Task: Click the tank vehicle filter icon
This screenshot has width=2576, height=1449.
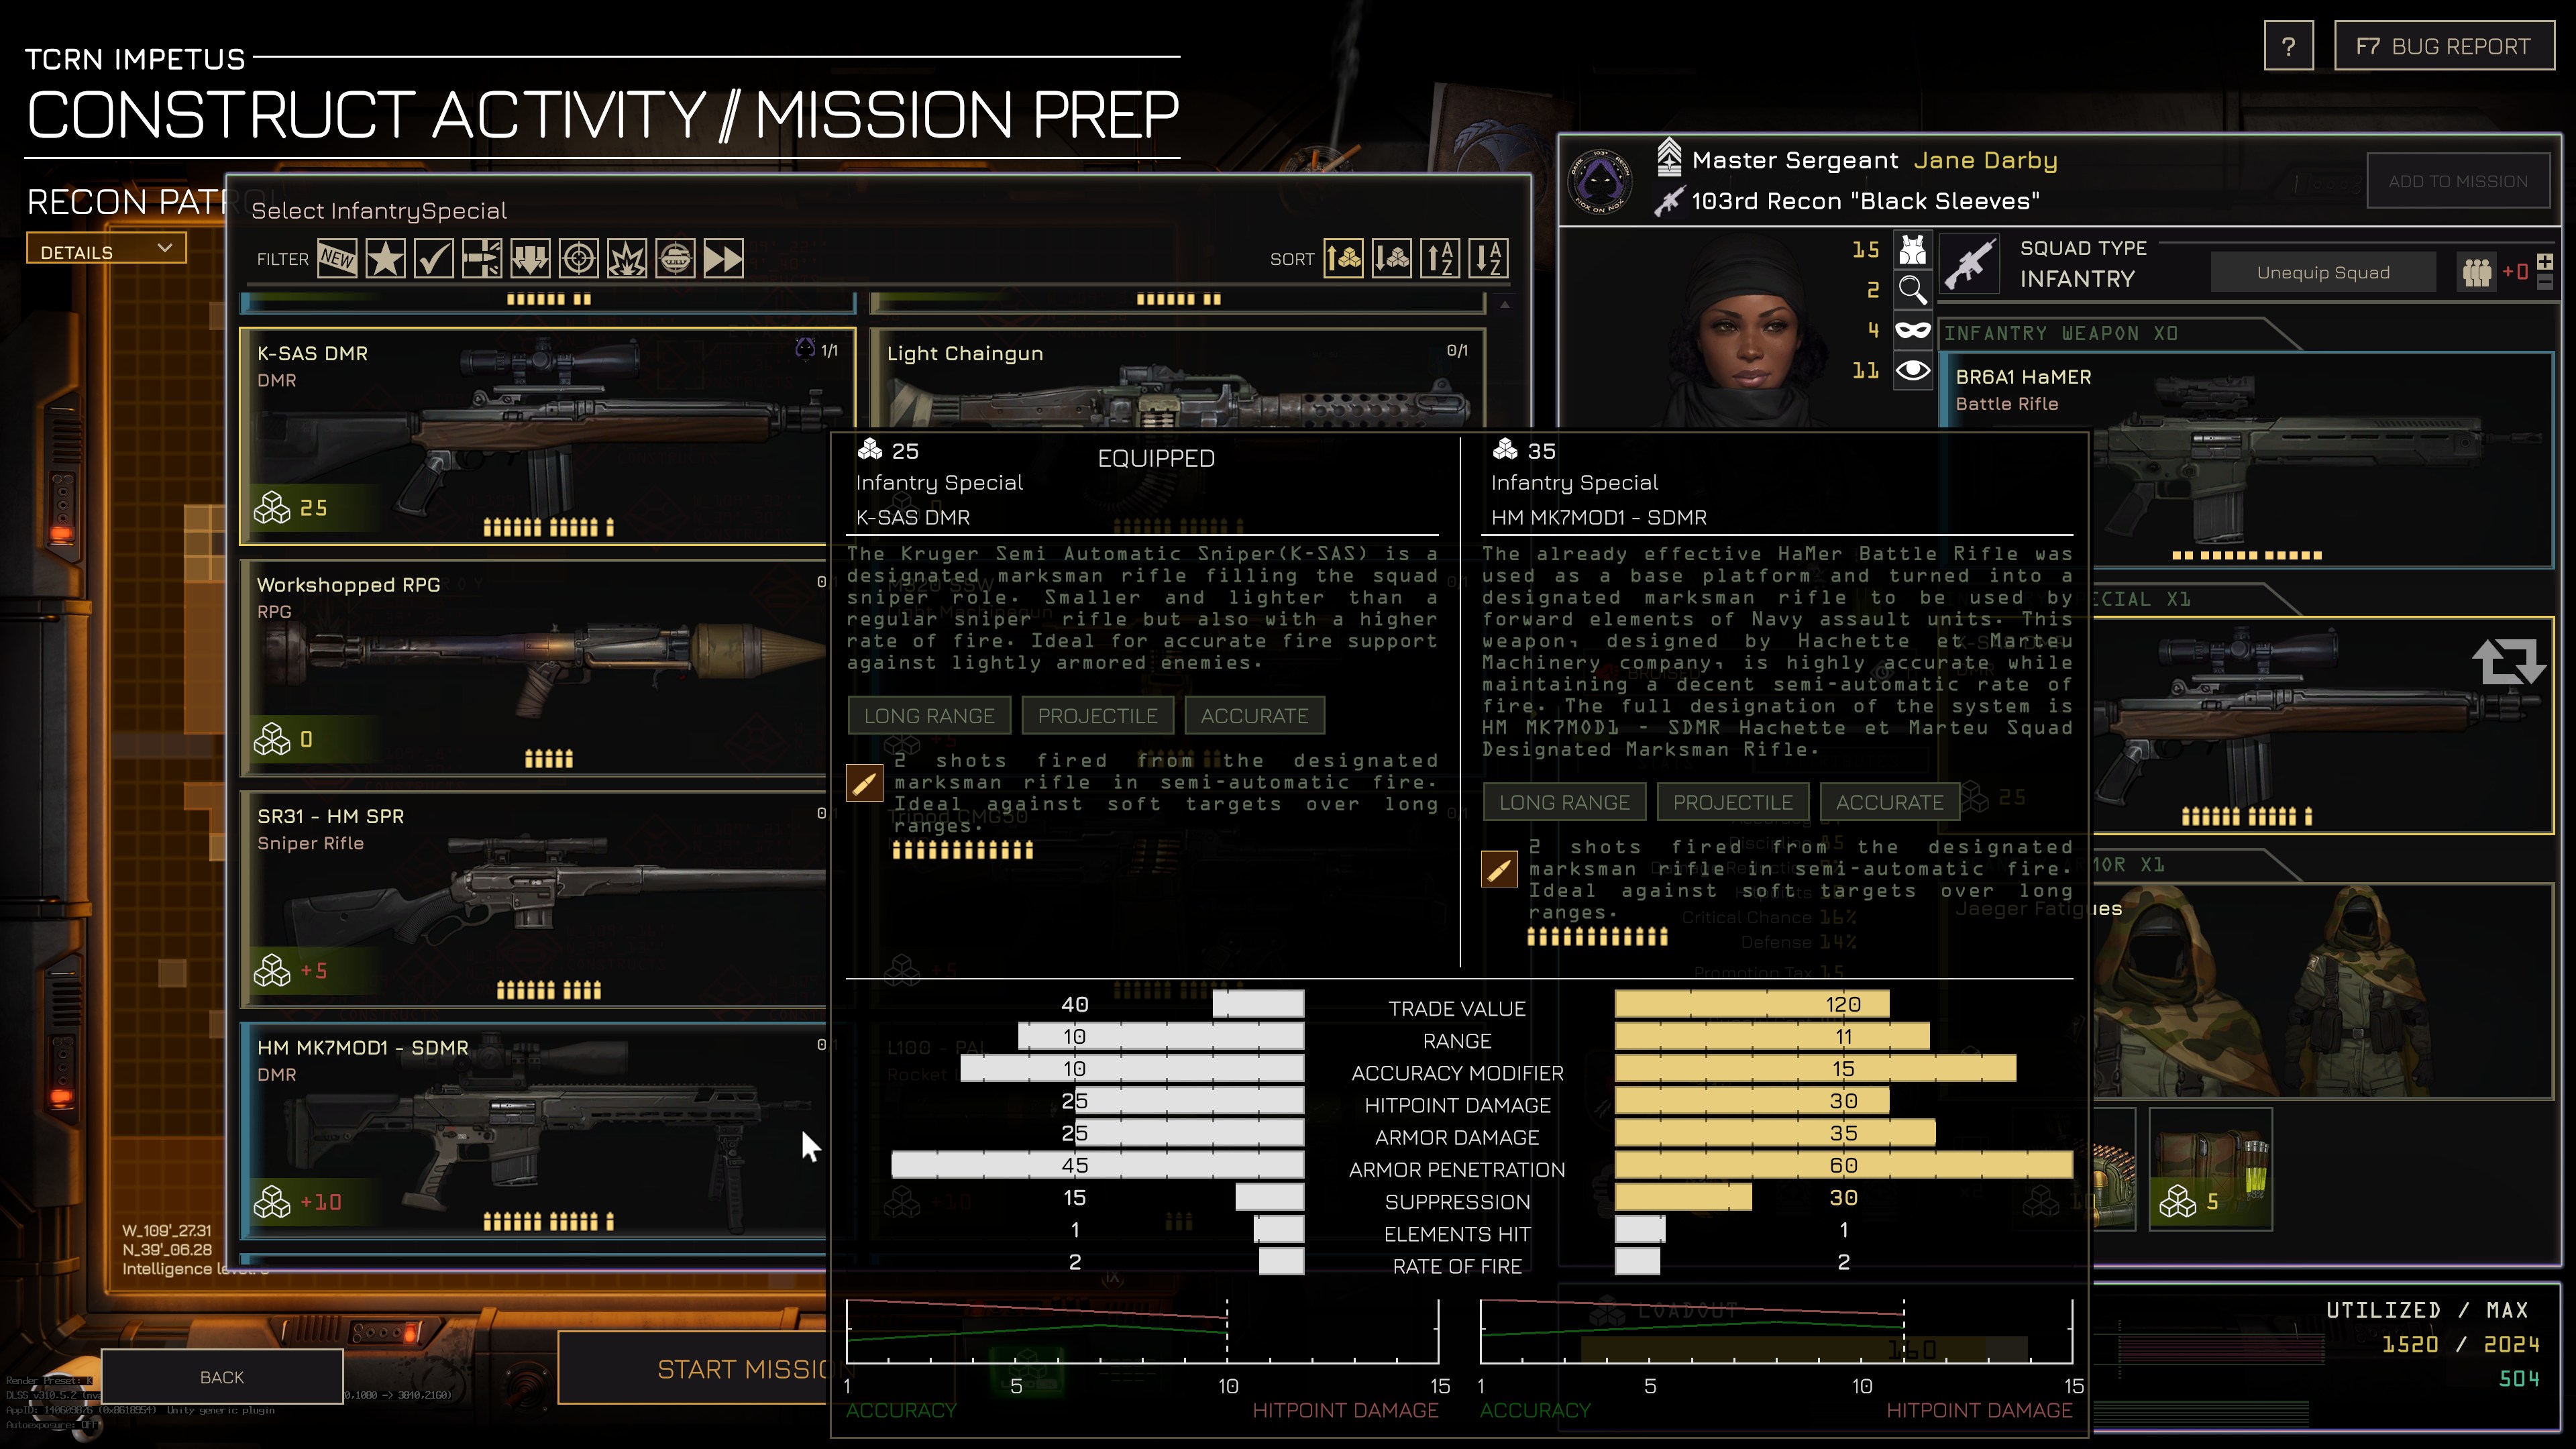Action: (675, 259)
